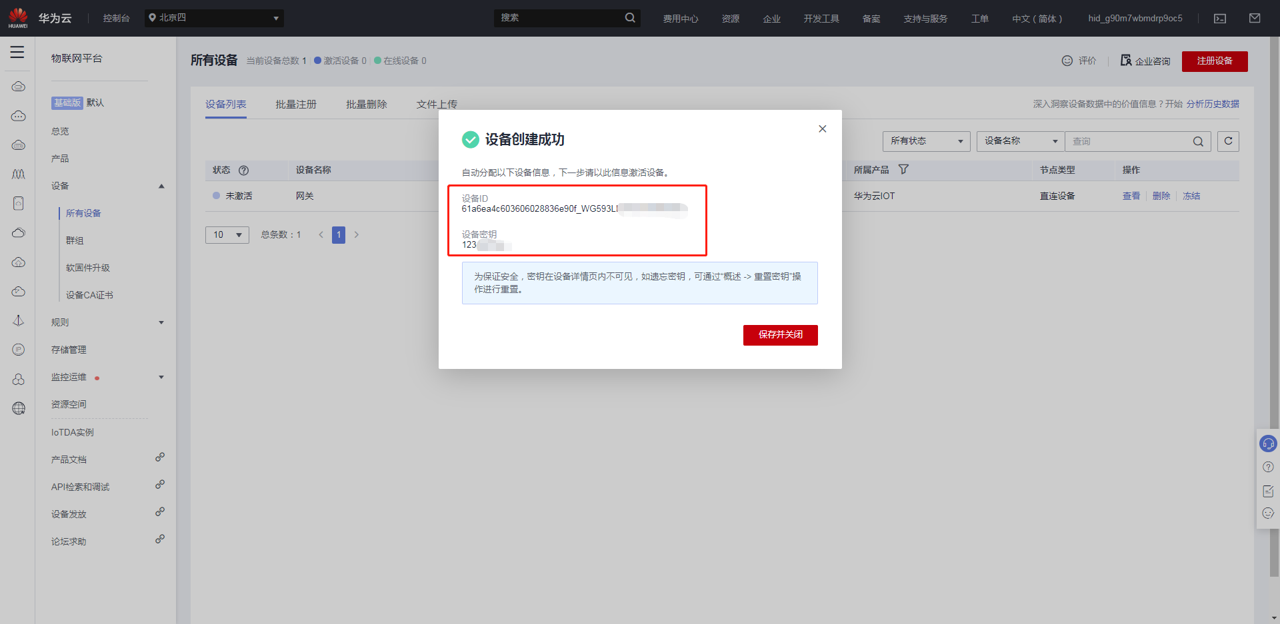Viewport: 1280px width, 624px height.
Task: Open the cloud shell terminal icon
Action: click(x=1220, y=19)
